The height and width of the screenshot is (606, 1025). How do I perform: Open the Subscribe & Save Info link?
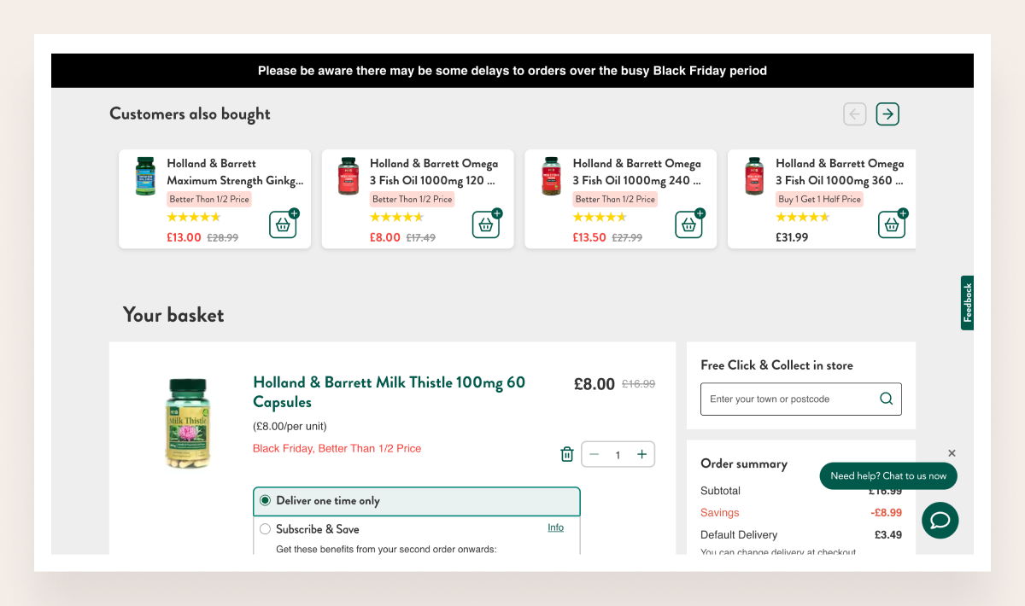click(x=556, y=527)
